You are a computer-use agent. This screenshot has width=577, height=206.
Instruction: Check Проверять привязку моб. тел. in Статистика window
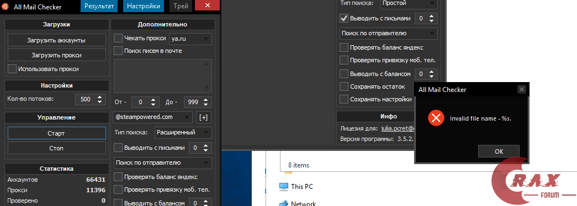tap(118, 189)
